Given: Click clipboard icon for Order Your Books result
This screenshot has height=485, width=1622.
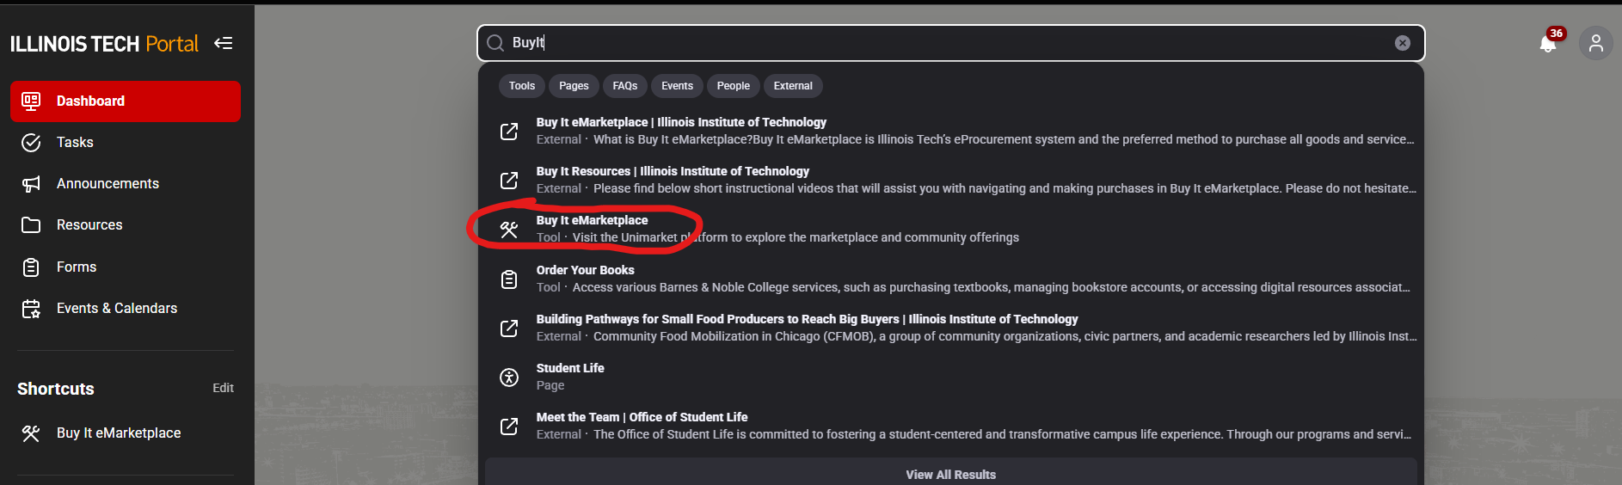Looking at the screenshot, I should [x=509, y=279].
